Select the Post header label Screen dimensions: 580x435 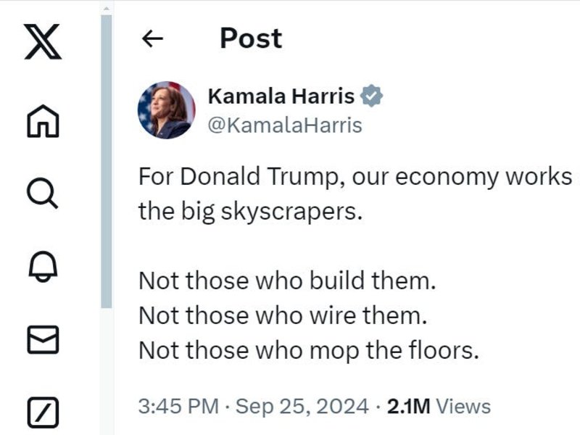click(x=250, y=38)
